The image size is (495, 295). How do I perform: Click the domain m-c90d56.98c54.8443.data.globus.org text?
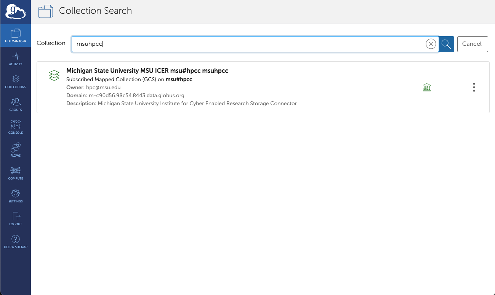[x=136, y=95]
